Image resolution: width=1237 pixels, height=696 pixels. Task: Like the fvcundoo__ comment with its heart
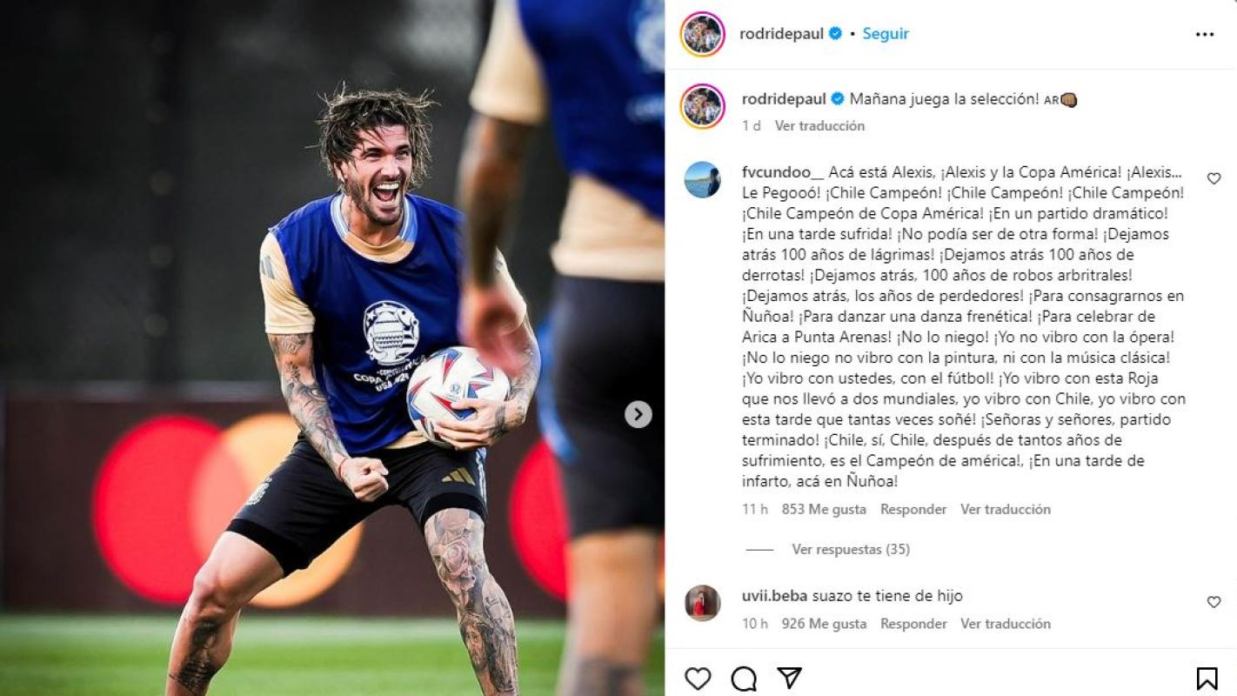coord(1214,178)
